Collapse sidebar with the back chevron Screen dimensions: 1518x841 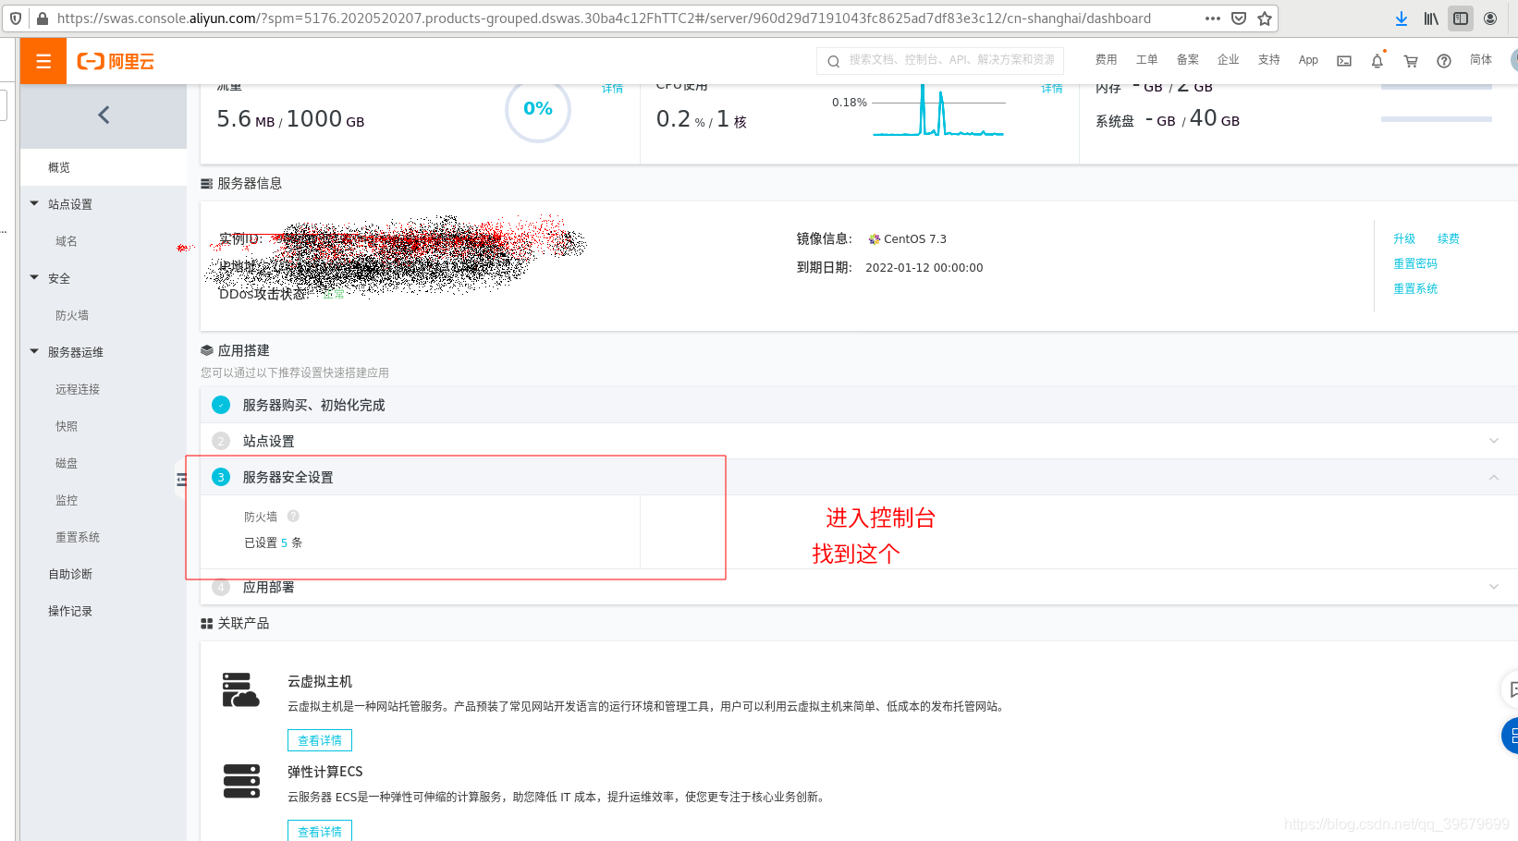click(104, 115)
